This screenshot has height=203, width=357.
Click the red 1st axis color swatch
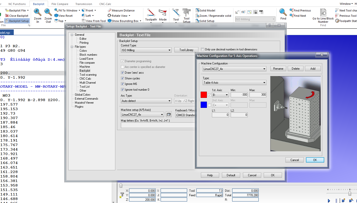204,95
